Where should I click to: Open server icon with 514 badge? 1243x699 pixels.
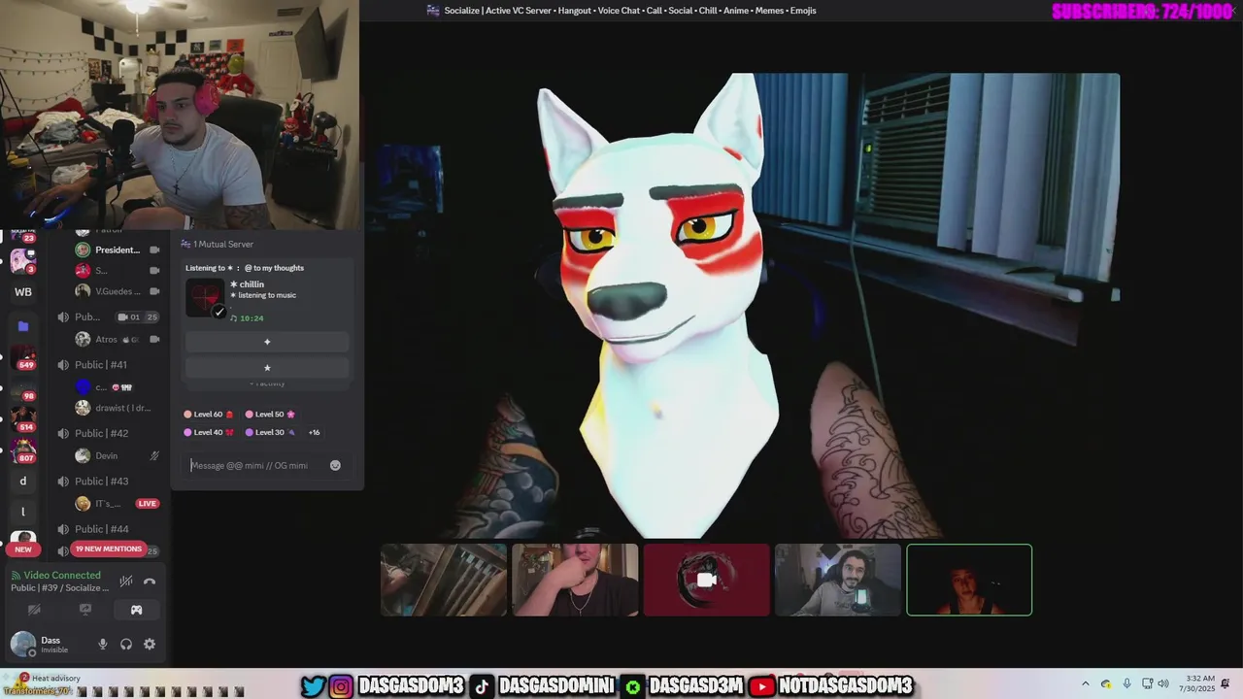tap(23, 419)
